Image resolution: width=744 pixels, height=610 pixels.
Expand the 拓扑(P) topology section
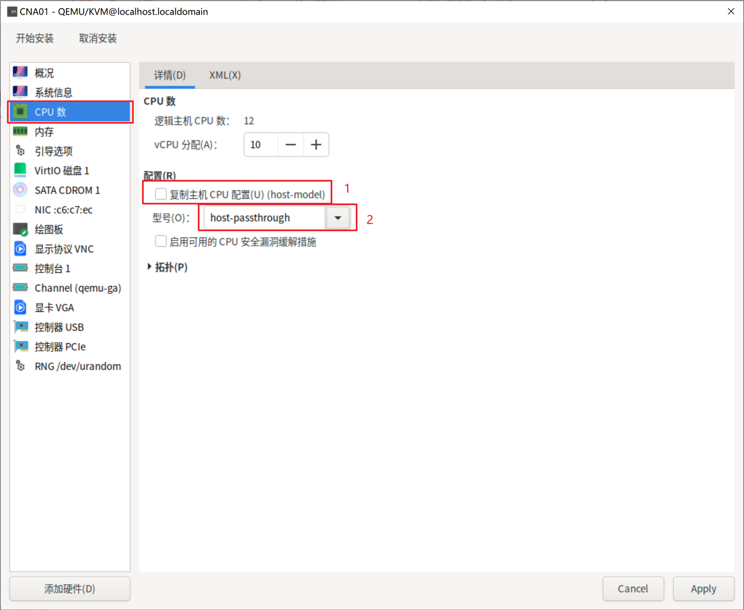[150, 267]
